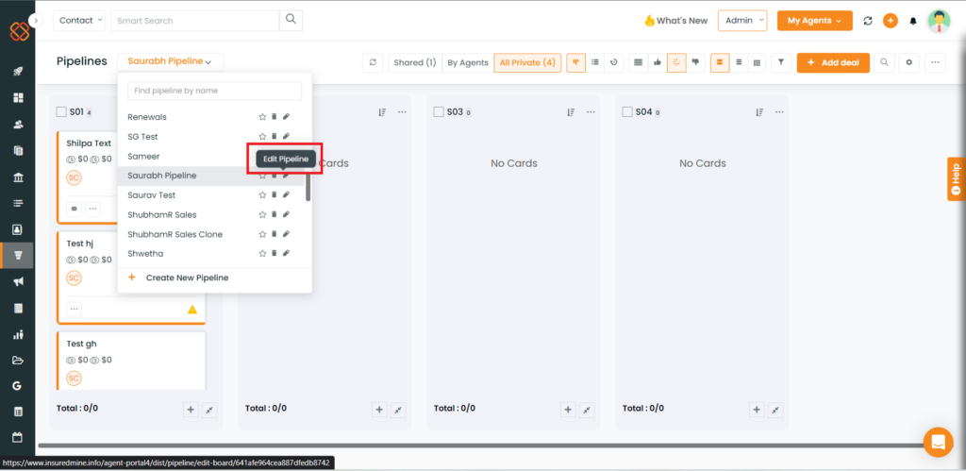Open the rocket icon in the sidebar
The image size is (966, 471).
18,72
